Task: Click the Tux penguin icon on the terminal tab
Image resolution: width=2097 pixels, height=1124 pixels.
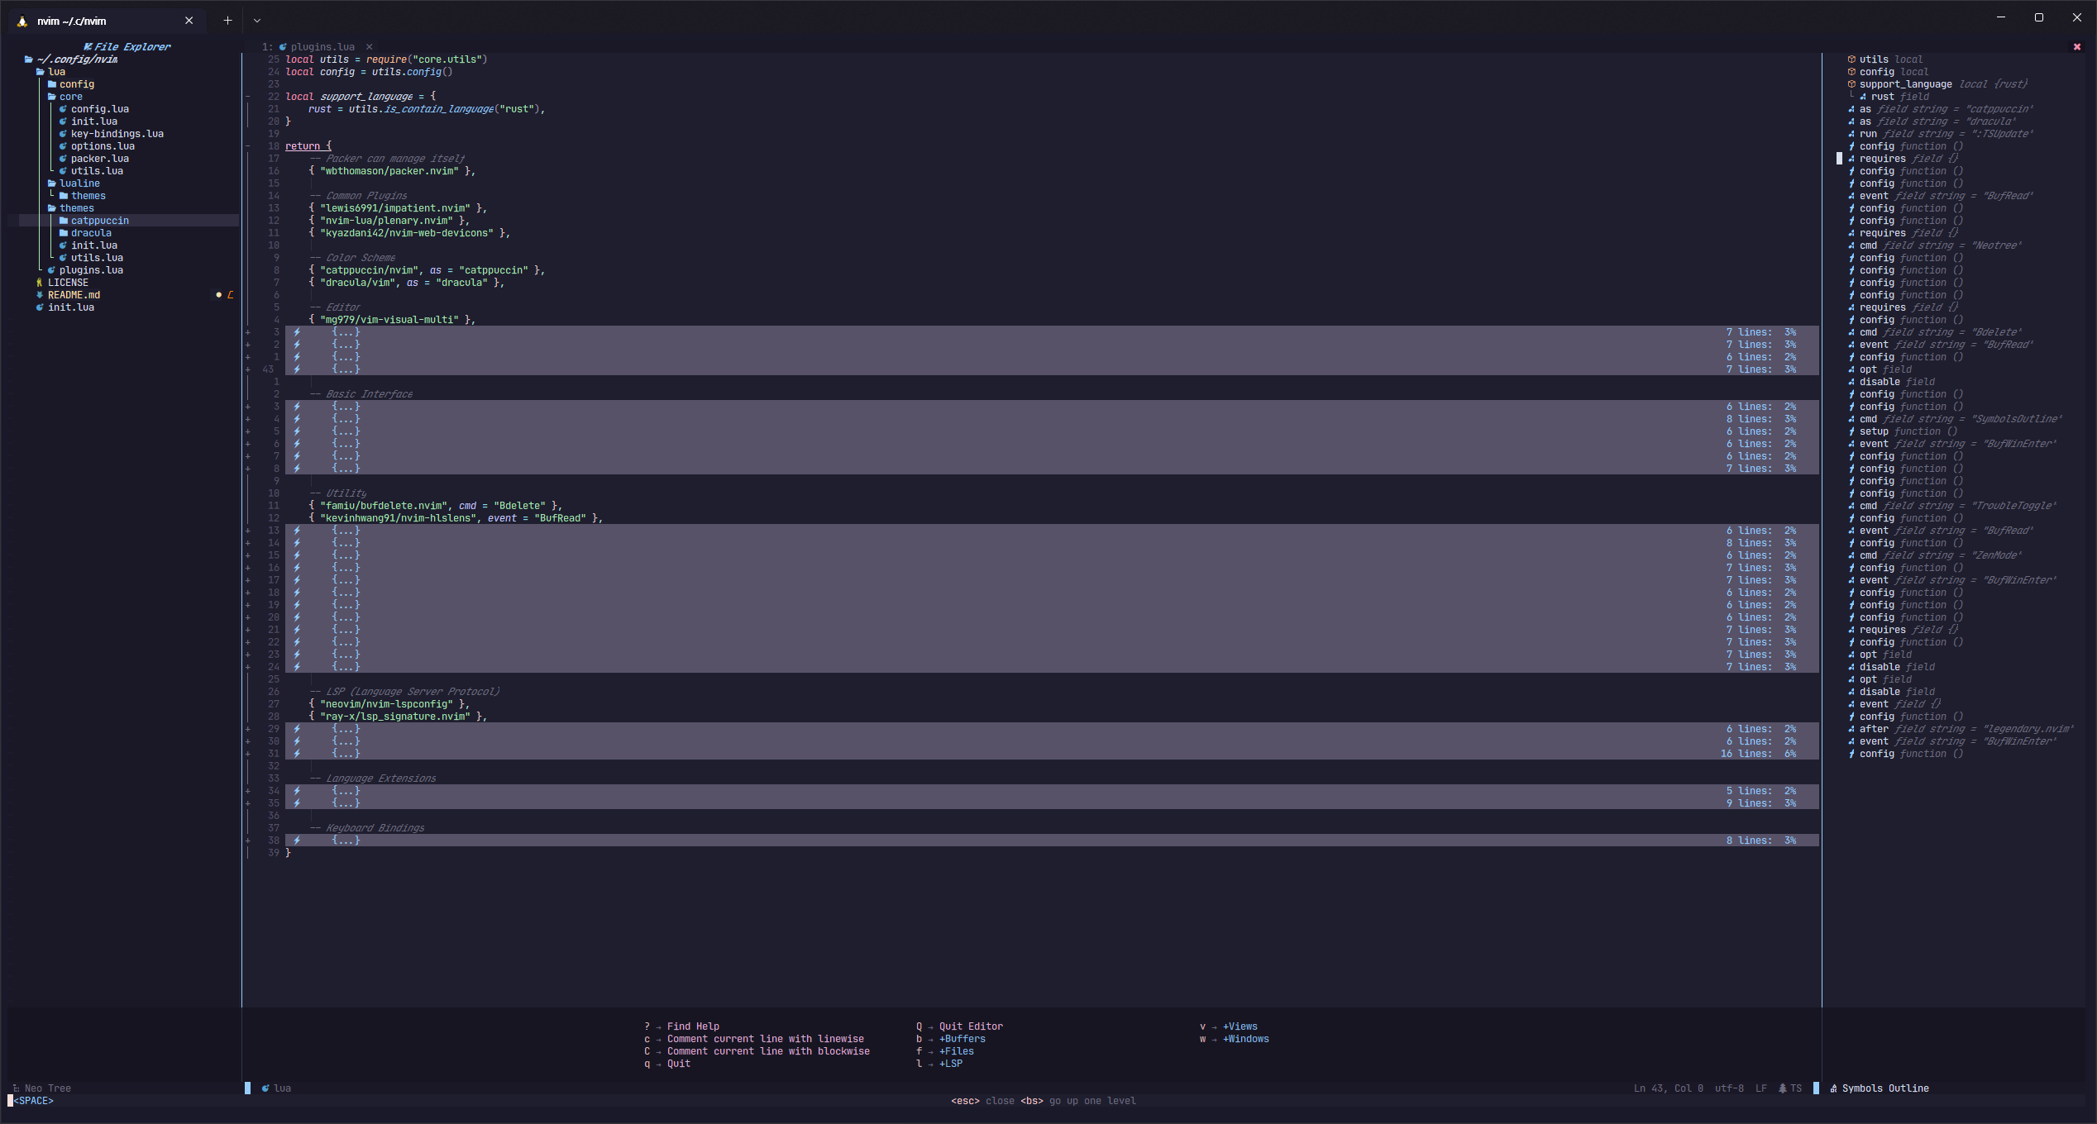Action: (x=21, y=21)
